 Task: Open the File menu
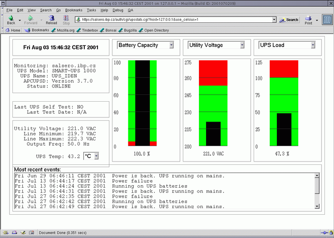point(10,10)
